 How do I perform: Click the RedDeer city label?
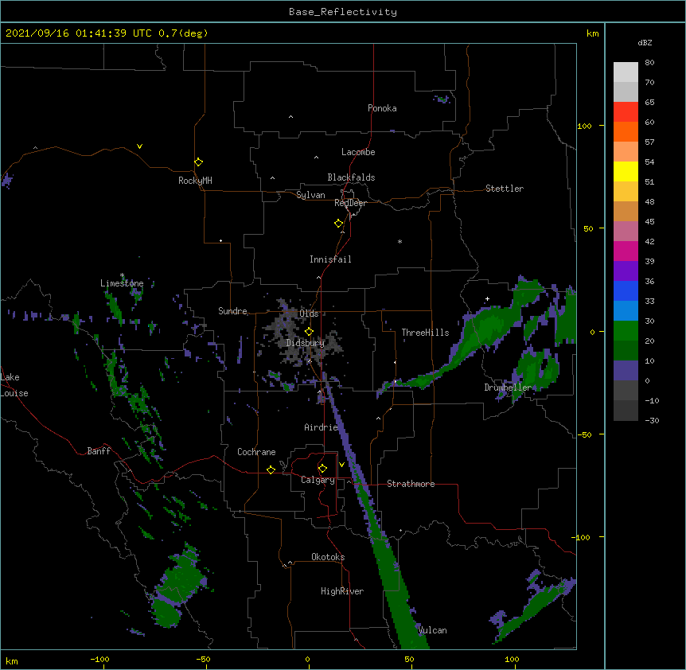(350, 203)
